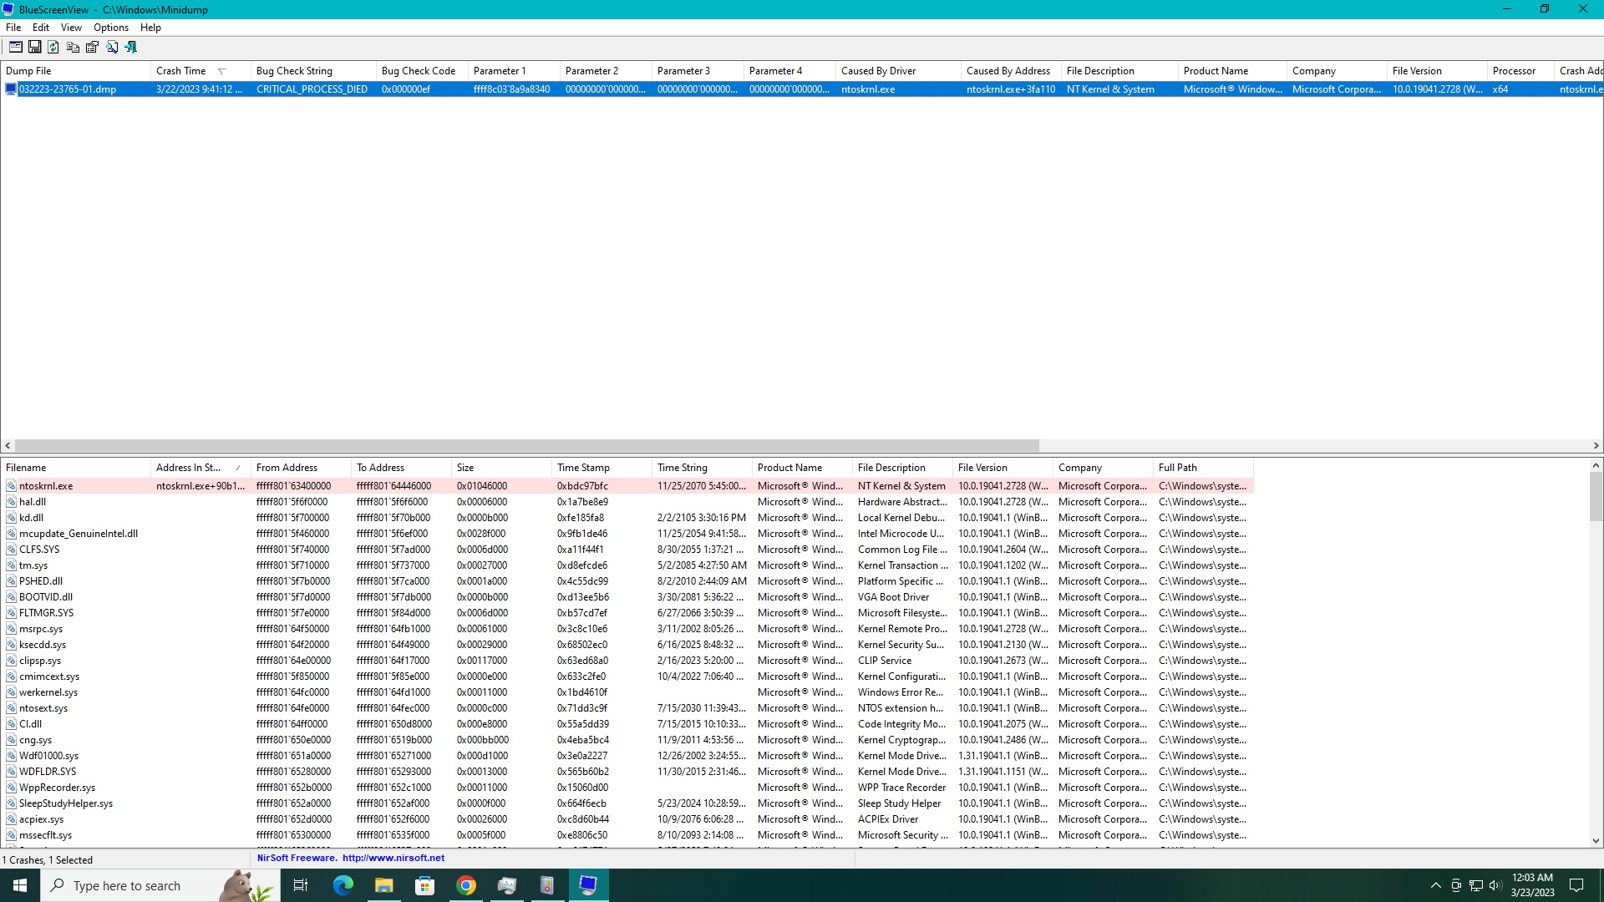Sort by Bug Check String header
1604x902 pixels.
pos(313,71)
